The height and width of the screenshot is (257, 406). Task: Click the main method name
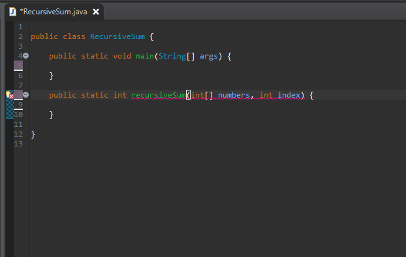(x=144, y=56)
